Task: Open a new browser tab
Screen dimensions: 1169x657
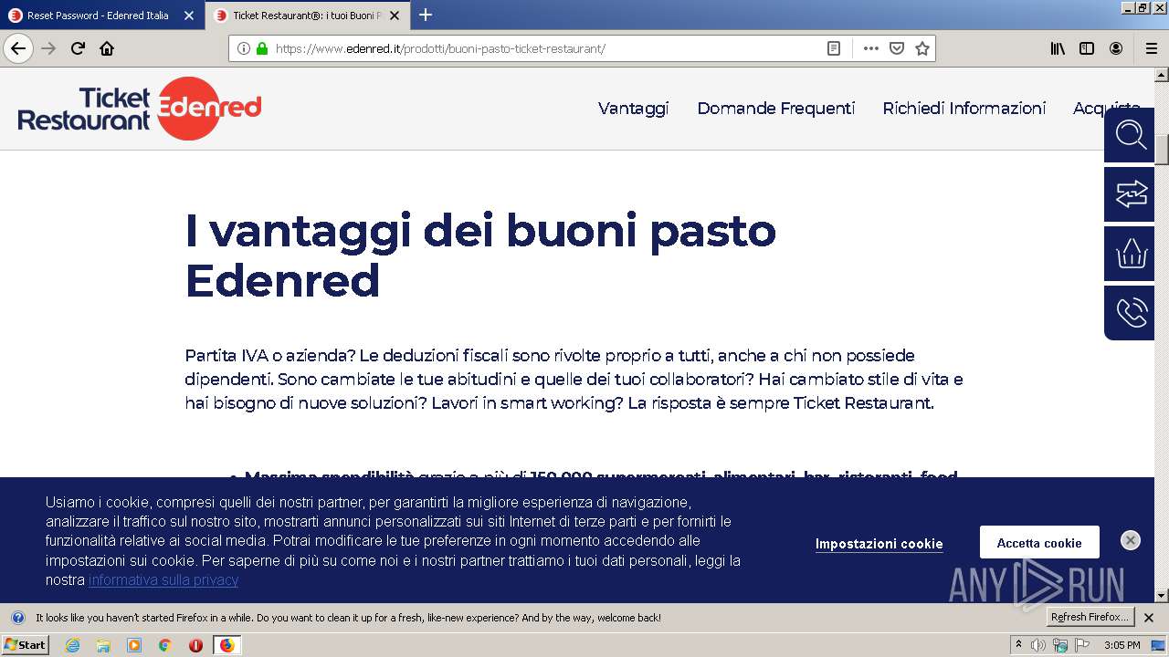Action: [x=426, y=15]
